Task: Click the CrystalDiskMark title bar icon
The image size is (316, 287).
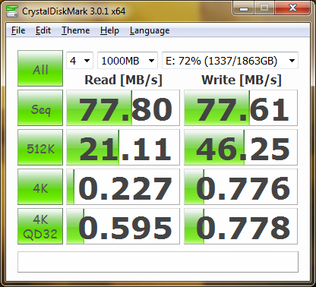Action: pyautogui.click(x=12, y=11)
